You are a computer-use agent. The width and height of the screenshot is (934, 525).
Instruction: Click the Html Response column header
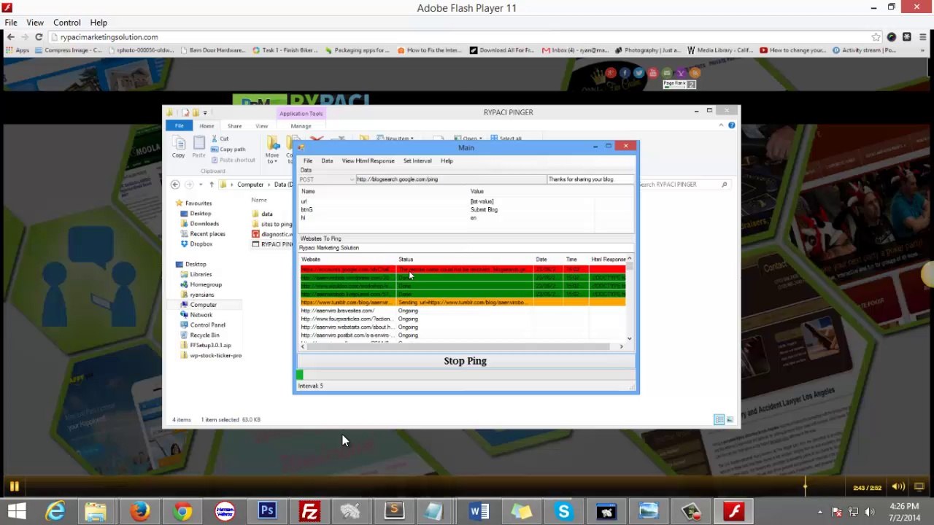tap(608, 260)
